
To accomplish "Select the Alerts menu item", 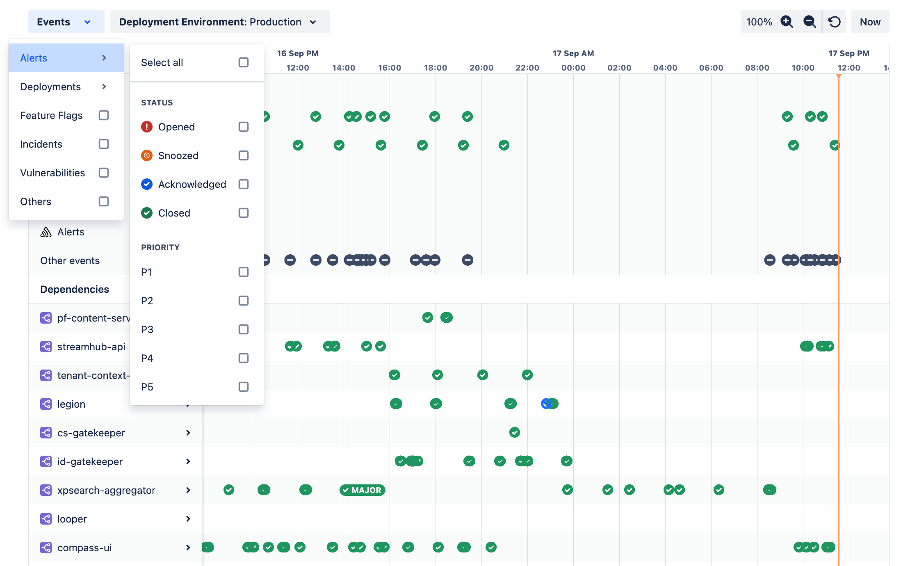I will [x=66, y=58].
